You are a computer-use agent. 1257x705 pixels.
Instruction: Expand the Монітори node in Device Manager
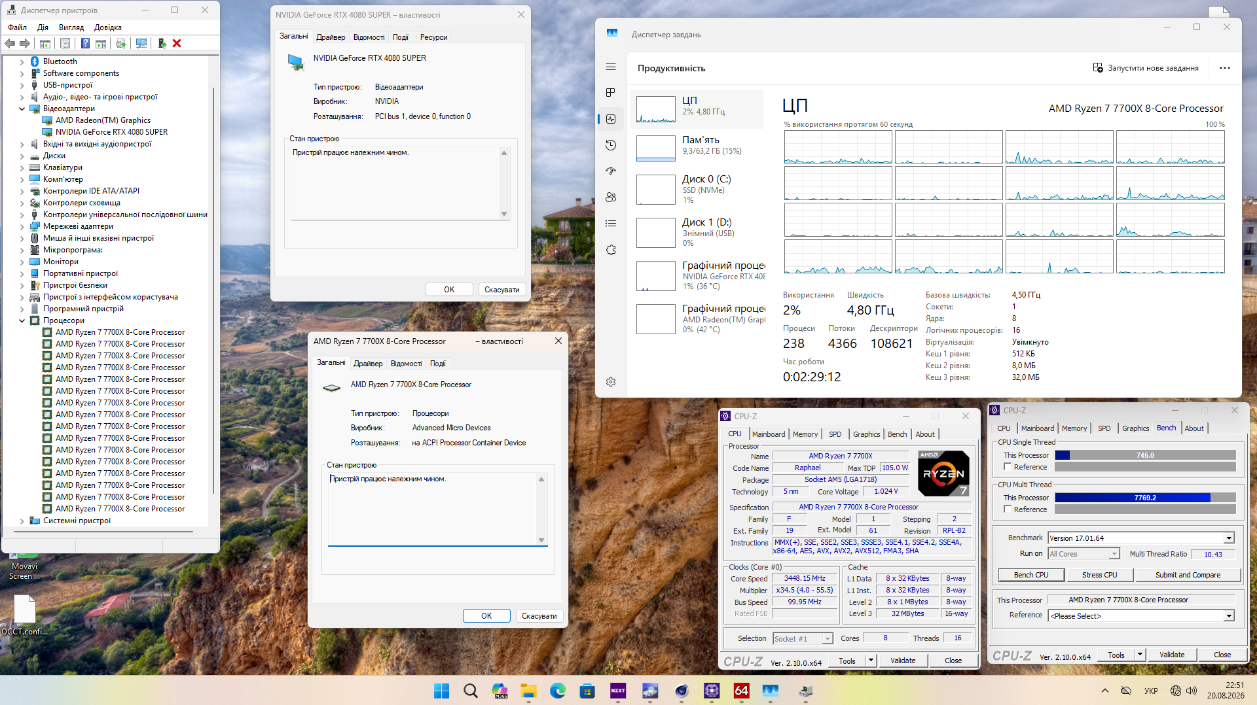point(22,262)
